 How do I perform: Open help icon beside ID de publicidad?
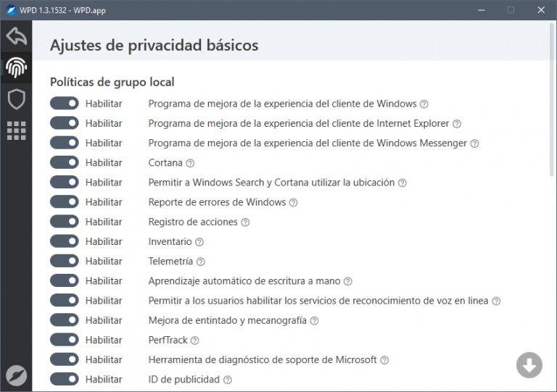click(228, 380)
